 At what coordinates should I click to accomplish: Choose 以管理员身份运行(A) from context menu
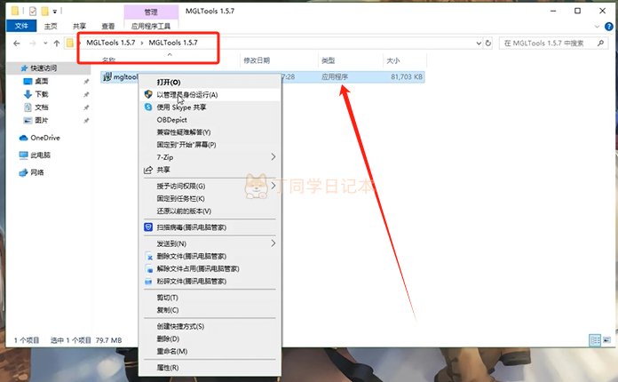point(210,95)
